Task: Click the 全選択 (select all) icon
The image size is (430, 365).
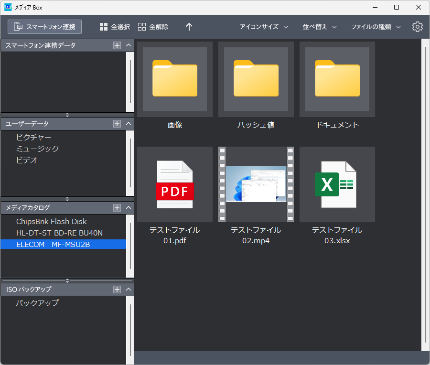Action: (x=103, y=27)
